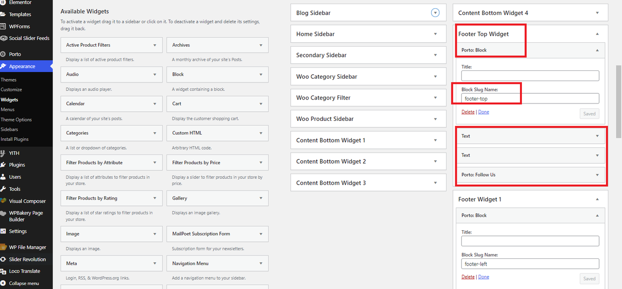Screen dimensions: 622x289
Task: Expand the Porto: Follow Us widget
Action: tap(597, 175)
